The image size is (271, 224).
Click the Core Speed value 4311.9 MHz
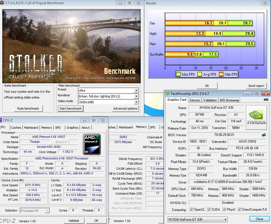(x=33, y=185)
